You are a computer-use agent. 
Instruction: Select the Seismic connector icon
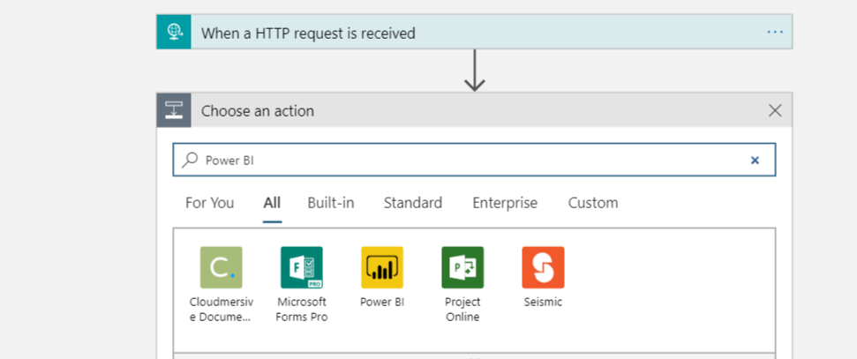543,267
